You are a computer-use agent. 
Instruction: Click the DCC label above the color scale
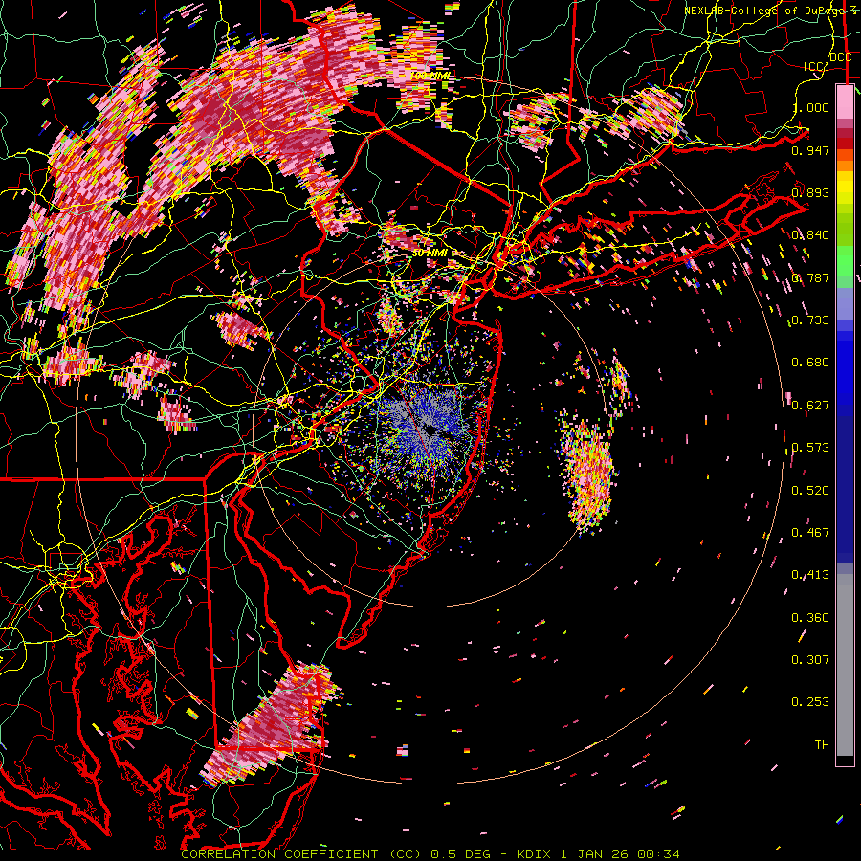coord(841,57)
